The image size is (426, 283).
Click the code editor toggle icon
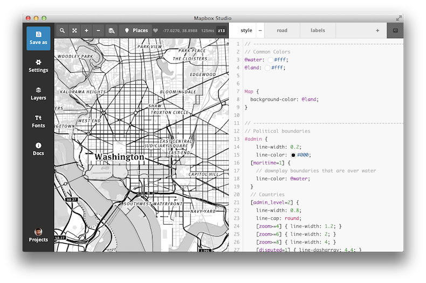pyautogui.click(x=395, y=30)
